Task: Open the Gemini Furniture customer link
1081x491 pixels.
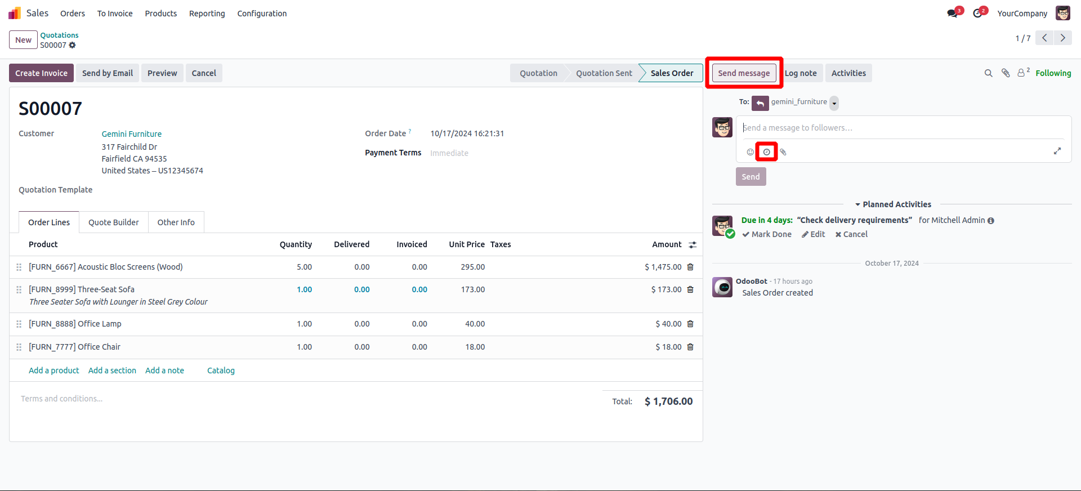Action: point(132,134)
